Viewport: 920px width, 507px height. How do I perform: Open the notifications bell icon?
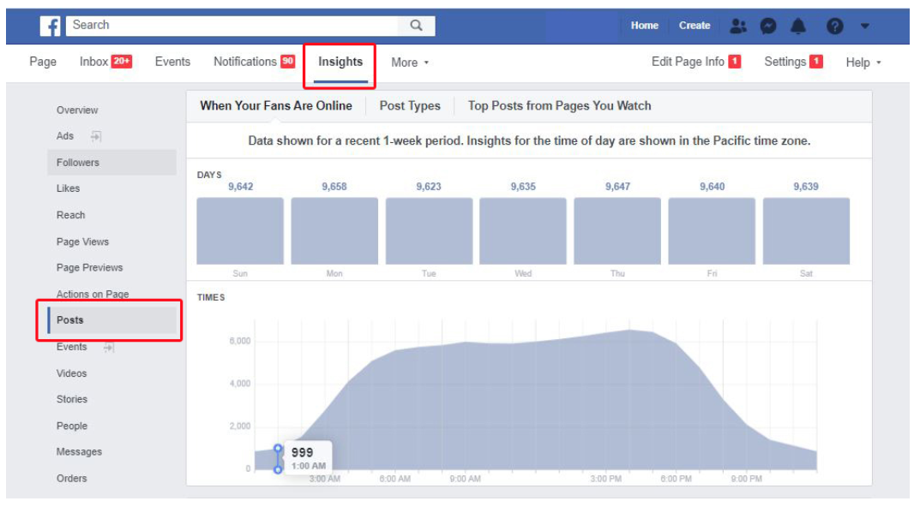coord(798,26)
